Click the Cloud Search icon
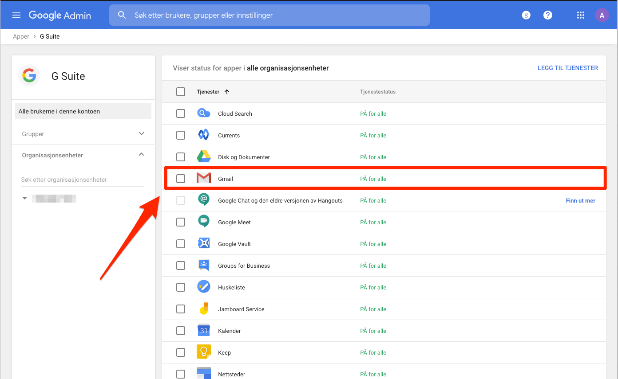 point(203,113)
